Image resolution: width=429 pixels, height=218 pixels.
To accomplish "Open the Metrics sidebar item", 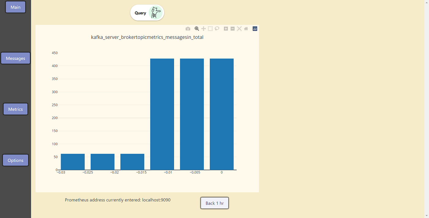I will pyautogui.click(x=15, y=109).
